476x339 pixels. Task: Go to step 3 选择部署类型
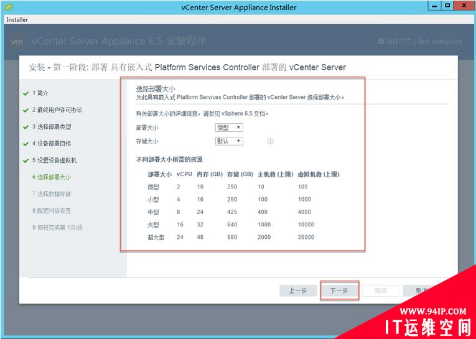[x=52, y=126]
